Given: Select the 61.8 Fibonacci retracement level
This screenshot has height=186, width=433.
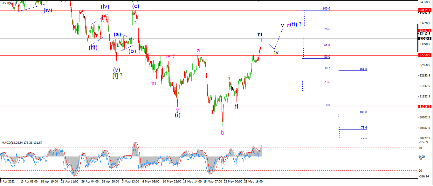Looking at the screenshot, I should pos(327,45).
